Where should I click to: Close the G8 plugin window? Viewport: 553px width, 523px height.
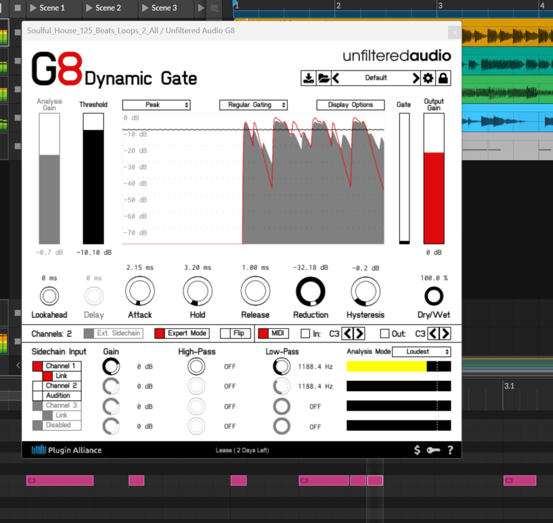coord(455,33)
